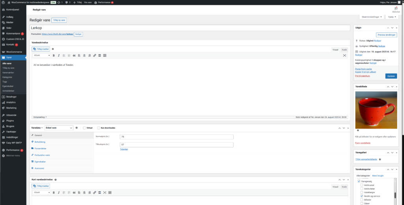Open the Enkel vare product type dropdown

[59, 128]
